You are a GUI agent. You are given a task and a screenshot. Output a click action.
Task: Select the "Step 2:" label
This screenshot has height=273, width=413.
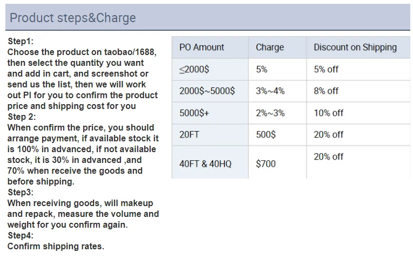click(22, 117)
